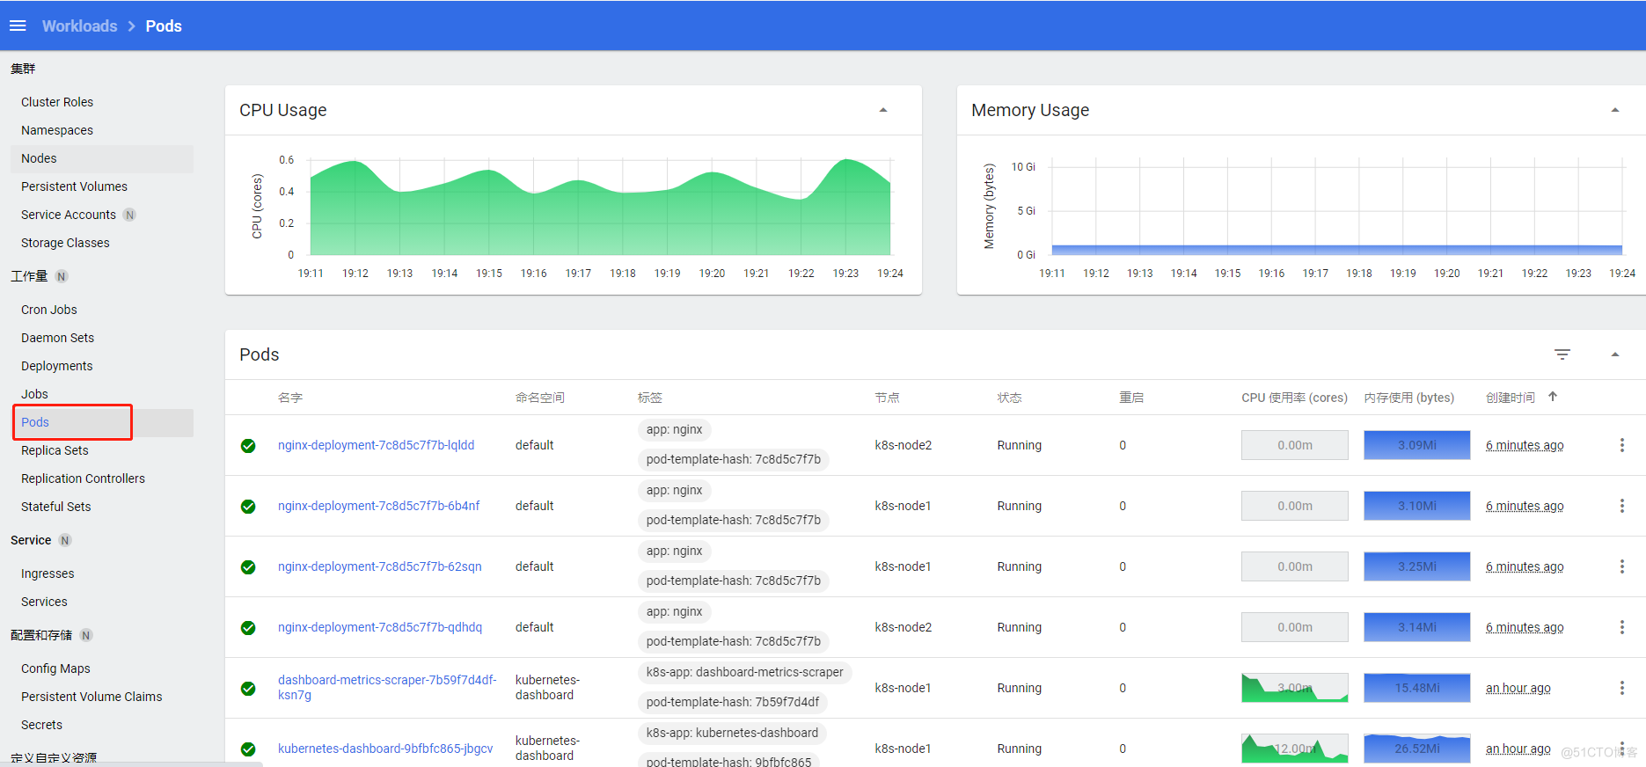Sort by creation time arrow icon
The image size is (1646, 767).
(x=1553, y=397)
